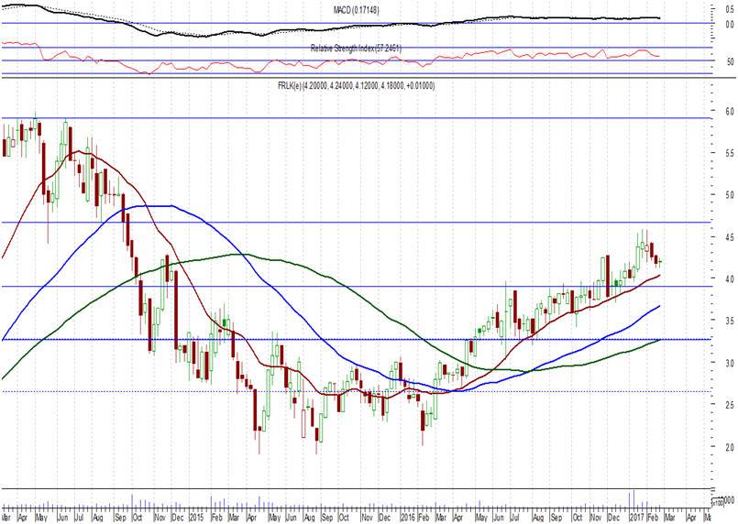Viewport: 738px width, 524px height.
Task: Select the last candlestick on the chart
Action: (660, 263)
